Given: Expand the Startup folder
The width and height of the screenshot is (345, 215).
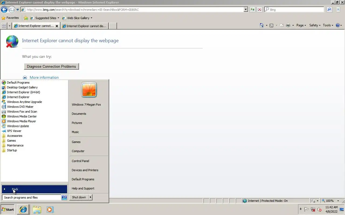Looking at the screenshot, I should click(12, 150).
